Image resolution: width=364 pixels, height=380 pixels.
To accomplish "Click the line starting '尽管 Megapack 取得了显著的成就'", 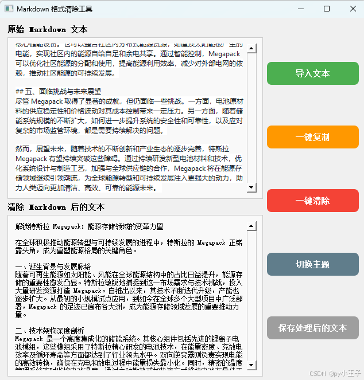I will point(129,101).
